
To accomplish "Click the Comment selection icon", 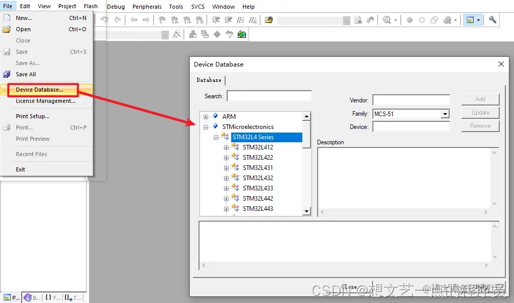I will 240,20.
